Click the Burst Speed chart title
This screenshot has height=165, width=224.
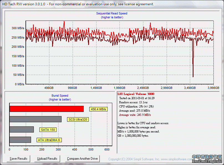coord(60,96)
